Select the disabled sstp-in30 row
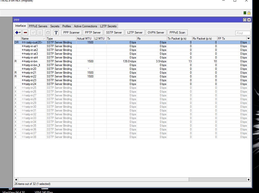Image resolution: width=259 pixels, height=193 pixels. [x=132, y=107]
